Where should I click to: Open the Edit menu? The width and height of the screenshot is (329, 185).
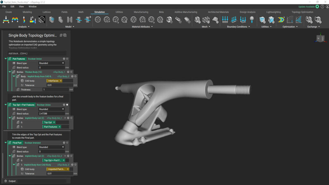[x=12, y=6]
